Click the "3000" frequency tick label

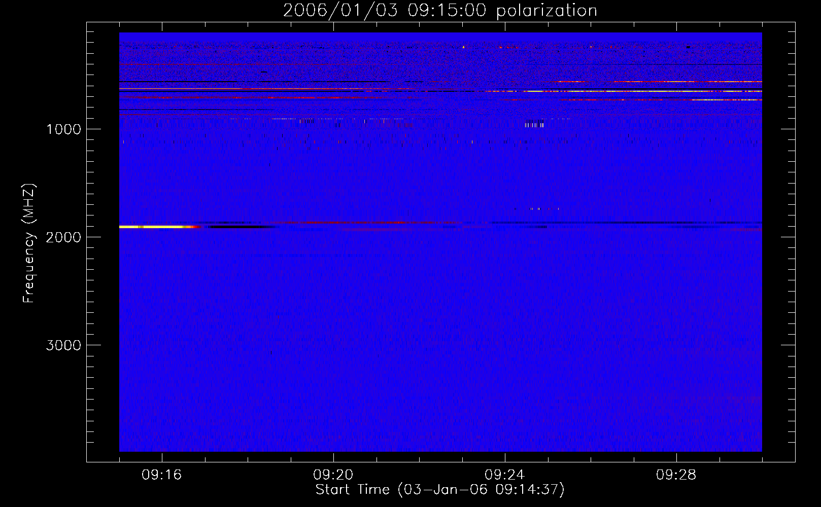point(63,345)
